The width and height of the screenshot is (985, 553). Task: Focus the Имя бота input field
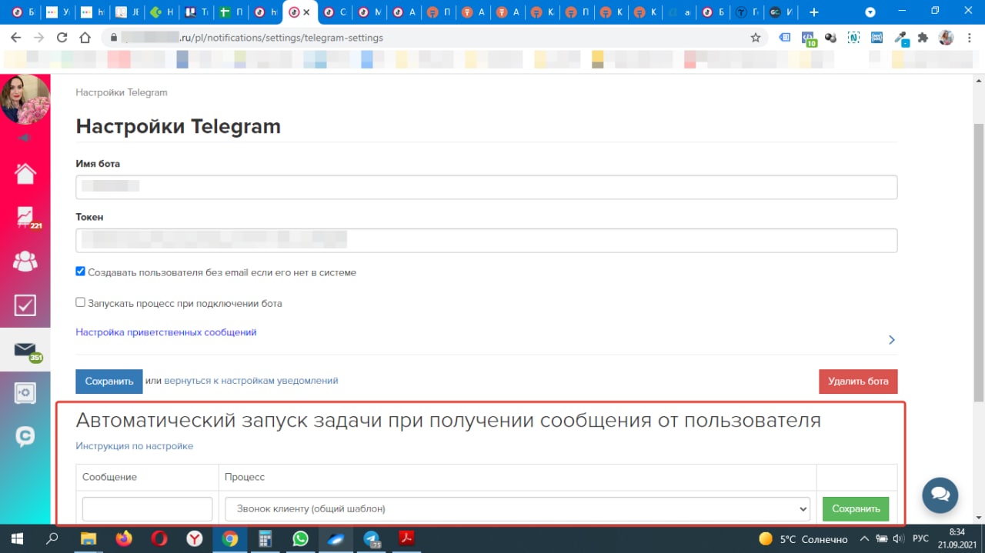click(486, 187)
